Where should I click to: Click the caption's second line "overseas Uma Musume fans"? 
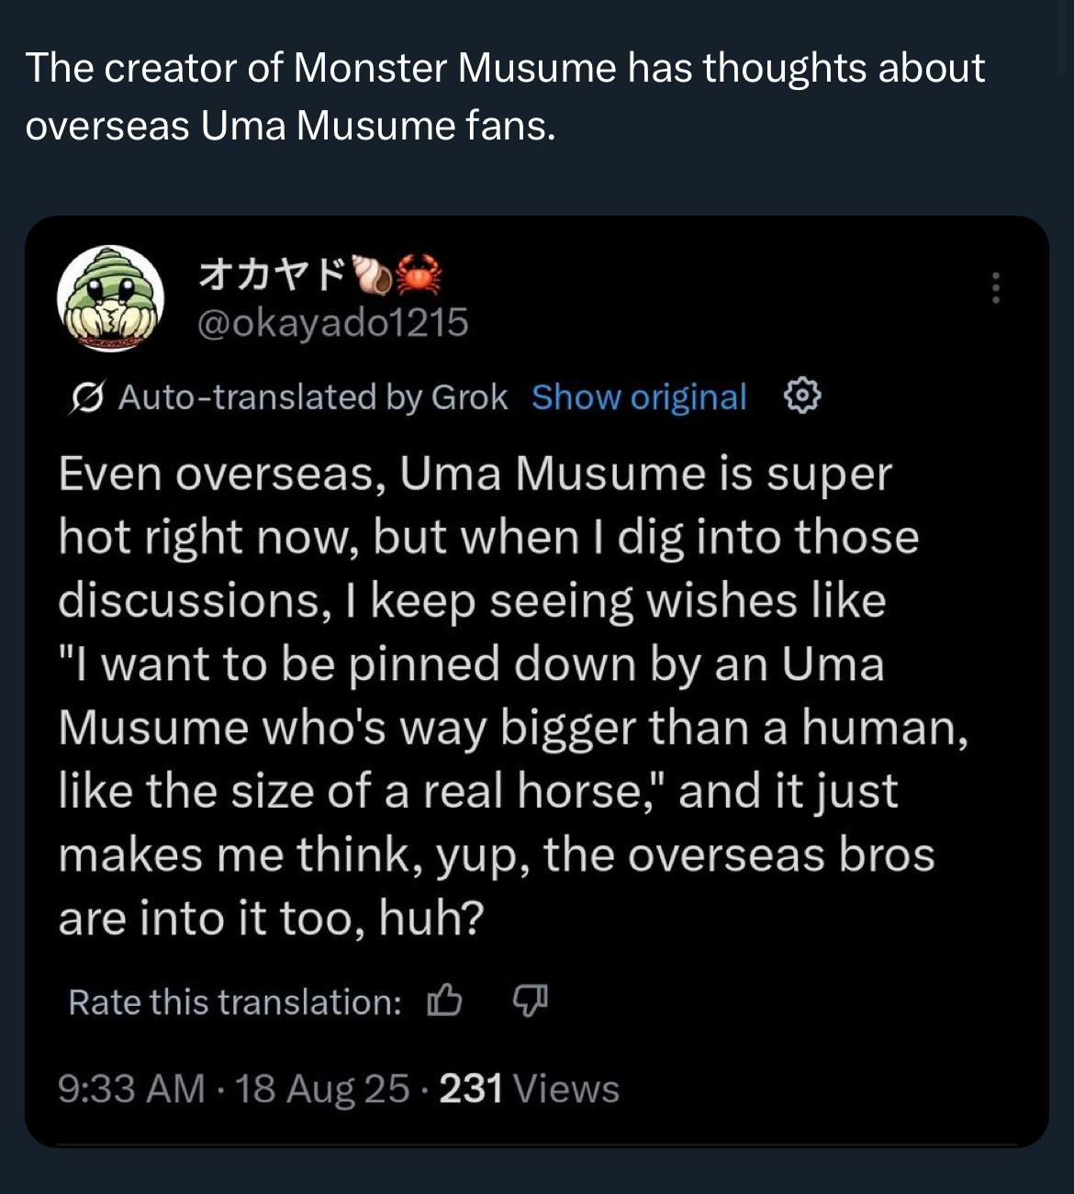pos(290,126)
